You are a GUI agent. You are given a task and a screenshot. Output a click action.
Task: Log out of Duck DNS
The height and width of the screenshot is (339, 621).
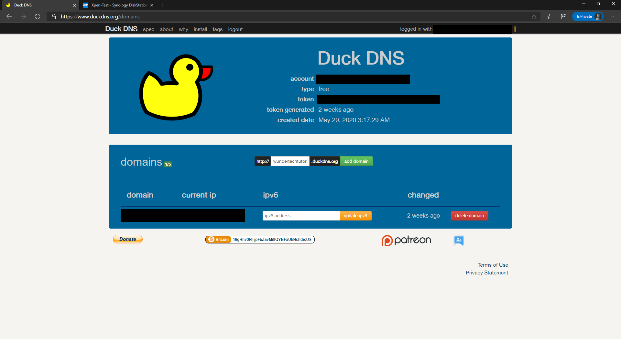pyautogui.click(x=235, y=29)
